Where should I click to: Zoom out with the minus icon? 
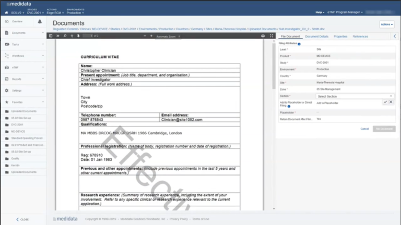point(145,36)
